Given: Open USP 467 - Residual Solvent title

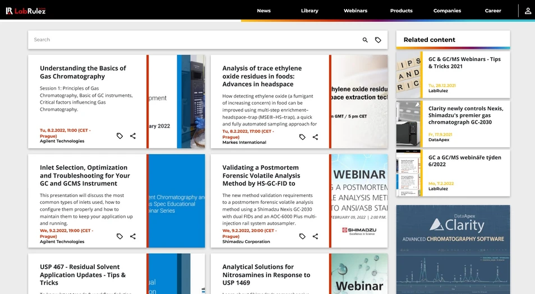Looking at the screenshot, I should tap(82, 274).
